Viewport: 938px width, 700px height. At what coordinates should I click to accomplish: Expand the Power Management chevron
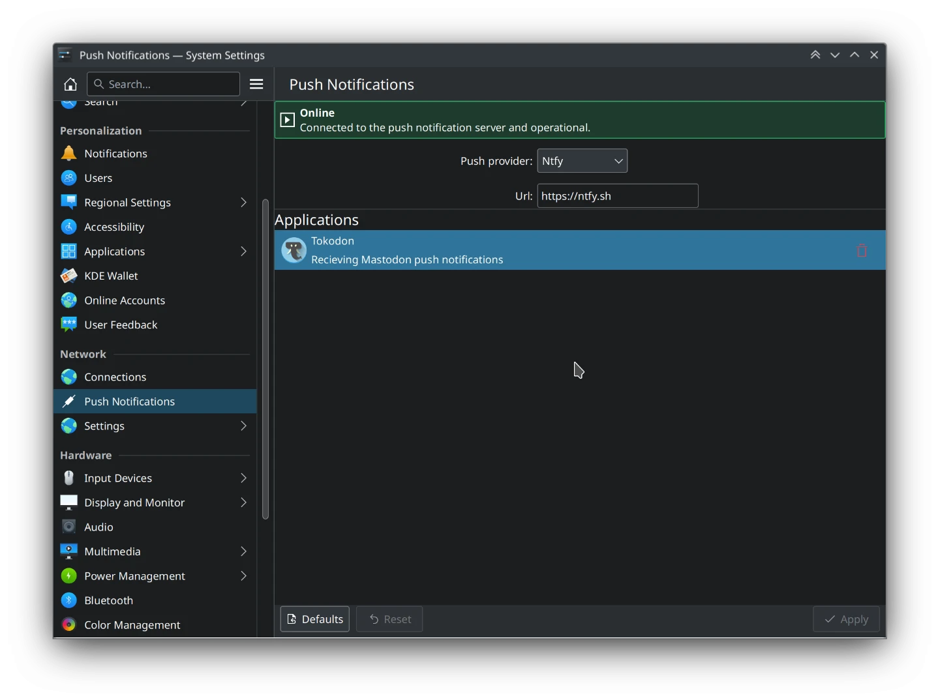[243, 576]
